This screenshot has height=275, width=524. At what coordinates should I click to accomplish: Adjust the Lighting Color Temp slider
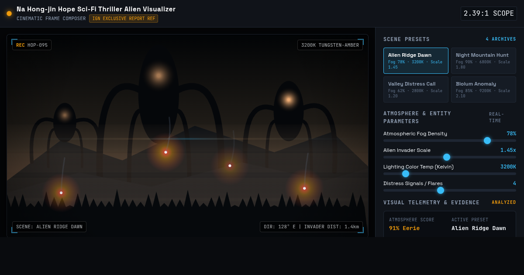(x=450, y=174)
